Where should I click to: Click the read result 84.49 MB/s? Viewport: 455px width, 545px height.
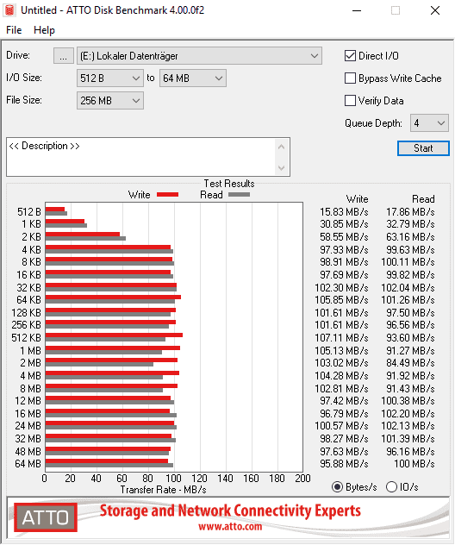point(410,363)
